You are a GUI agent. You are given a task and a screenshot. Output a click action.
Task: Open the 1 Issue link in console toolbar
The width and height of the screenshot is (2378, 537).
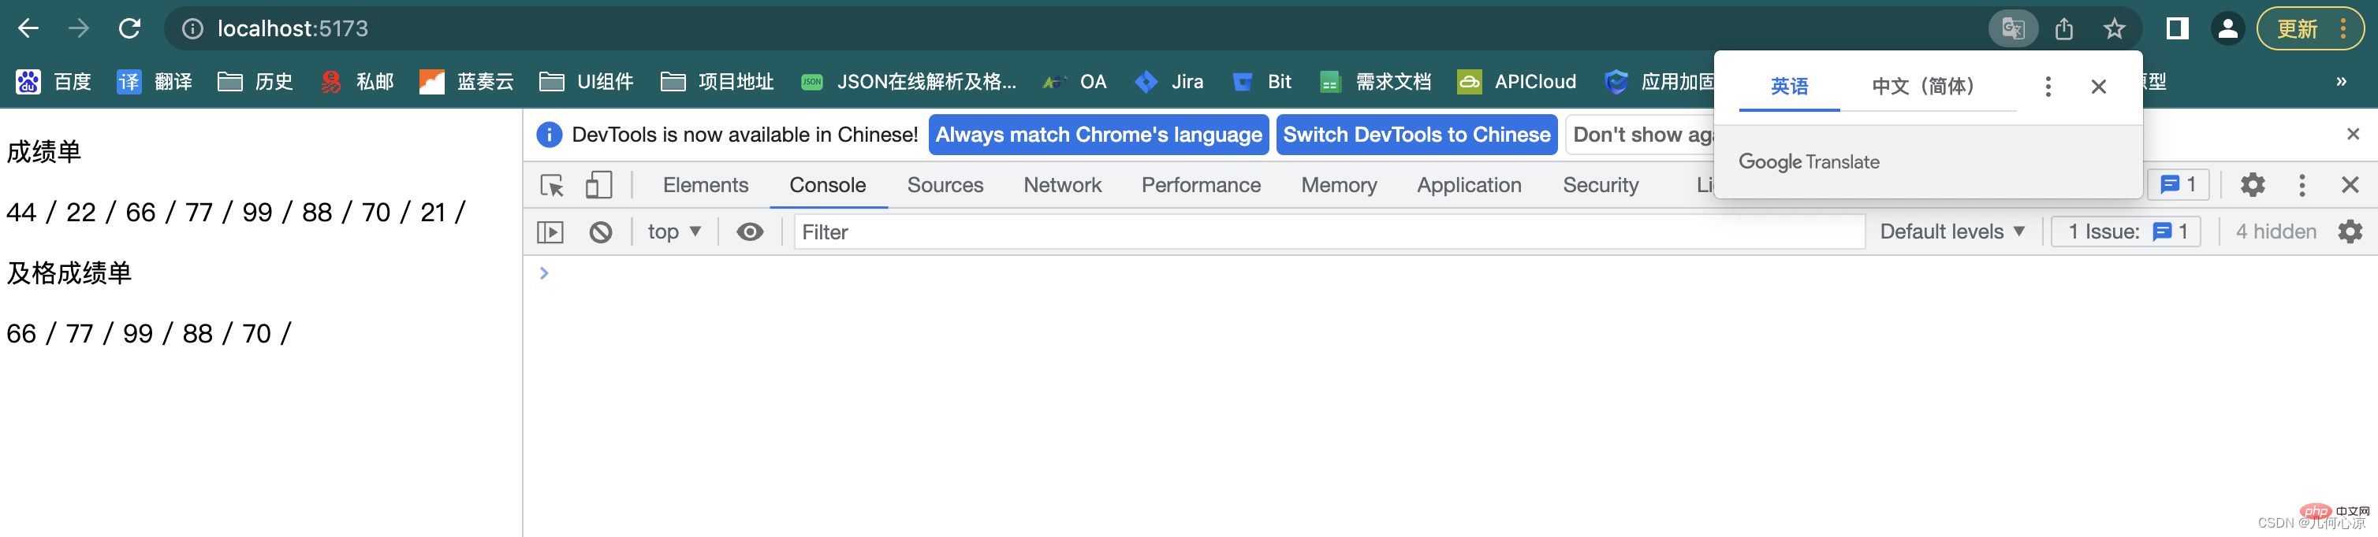[x=2126, y=232]
